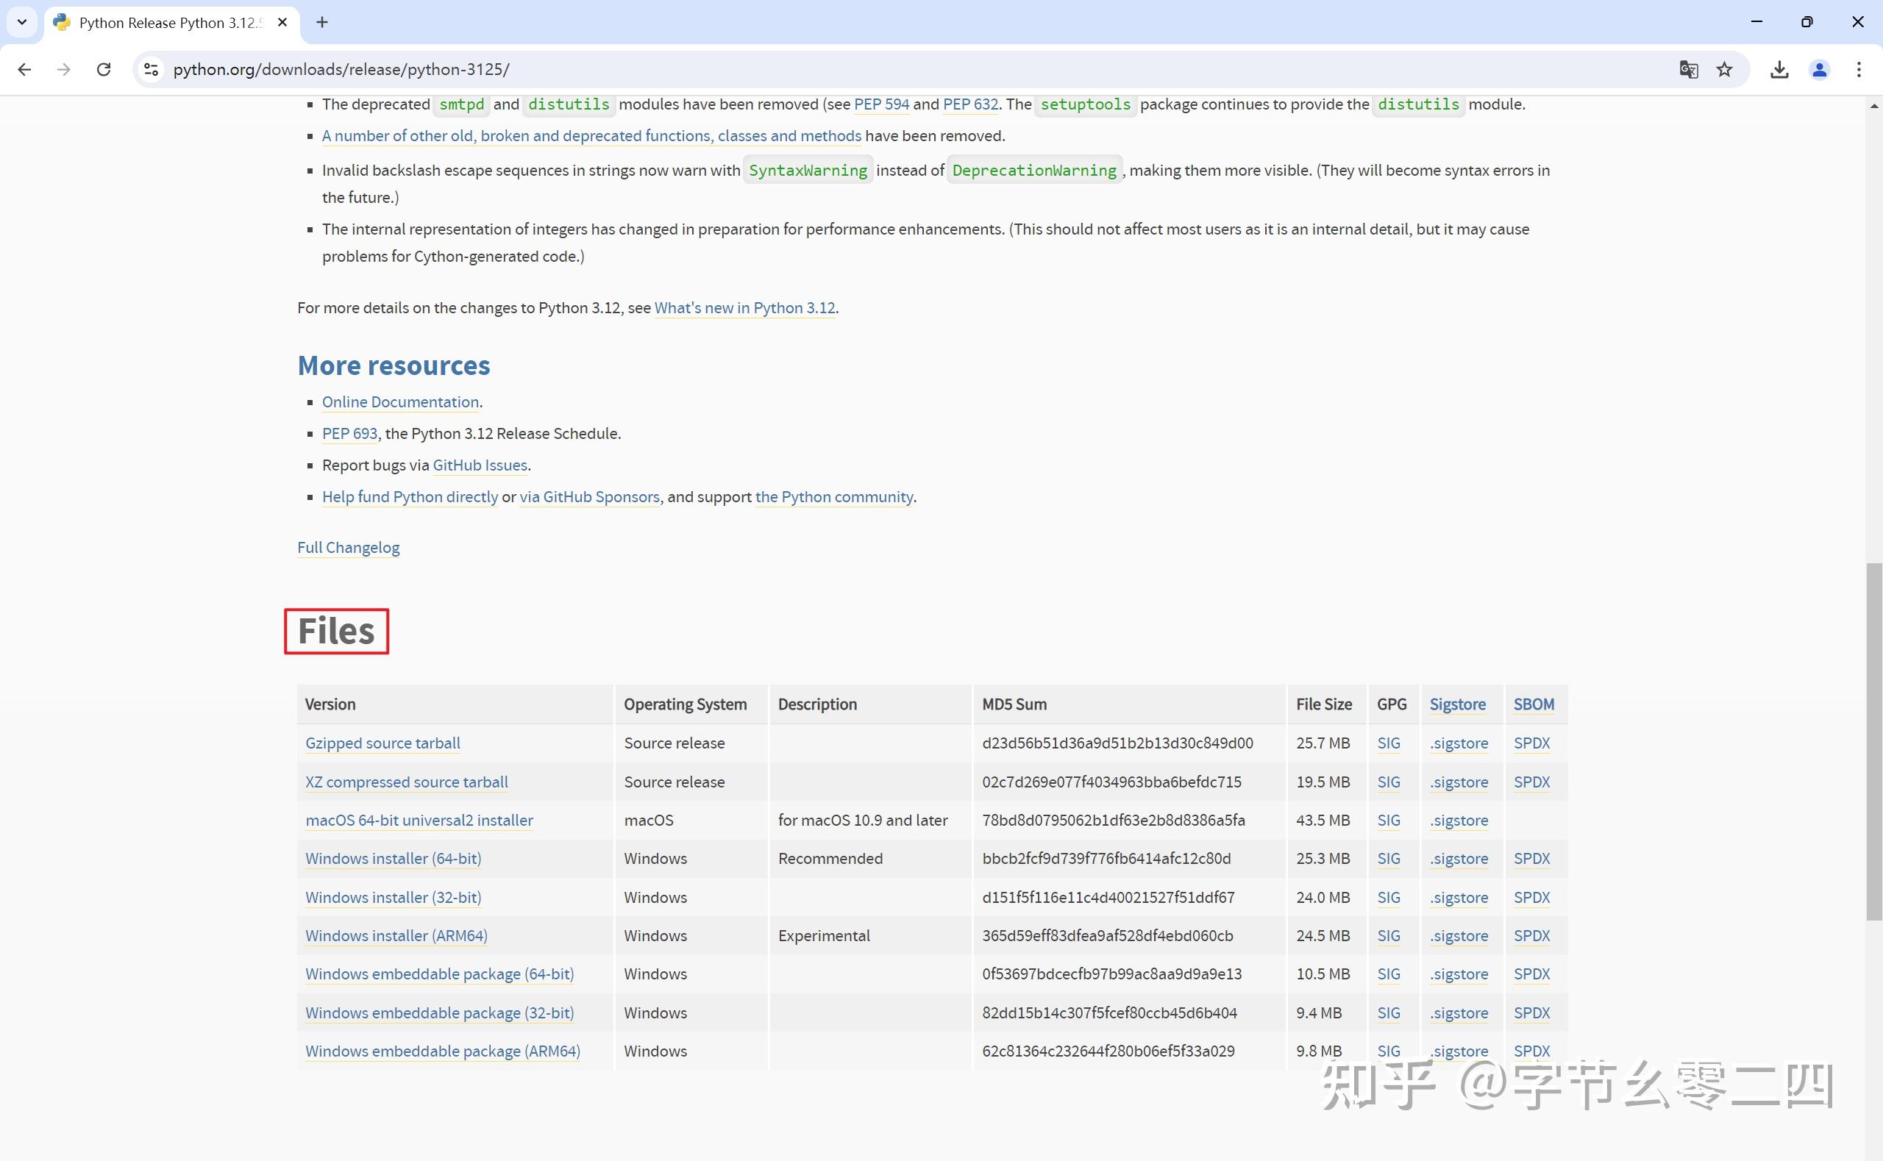Bookmark this page with the star icon
This screenshot has width=1883, height=1161.
[1725, 69]
